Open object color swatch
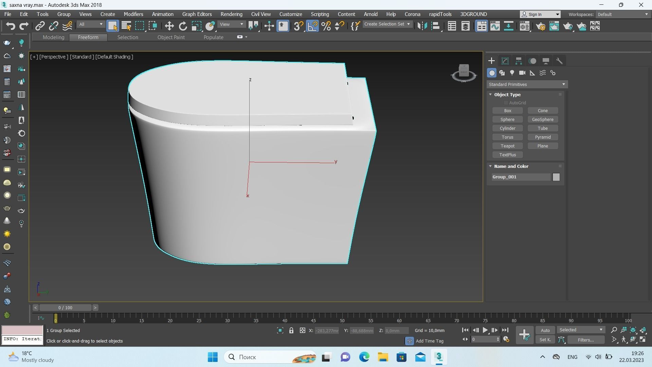The image size is (652, 367). coord(556,177)
